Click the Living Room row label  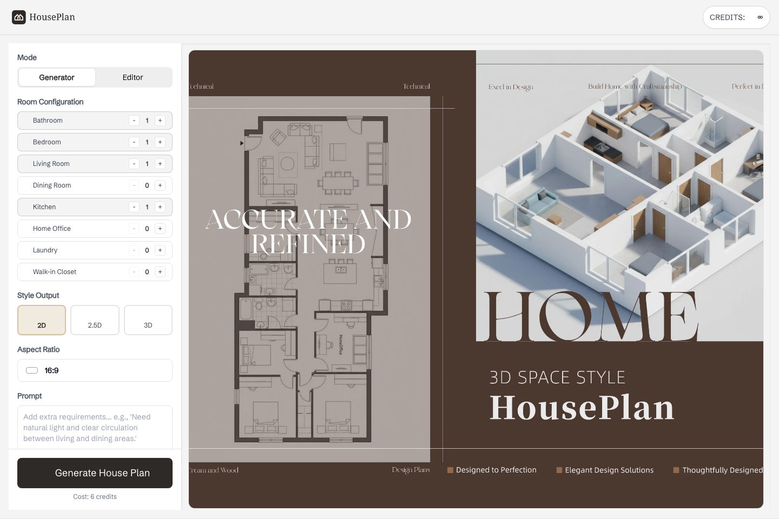[51, 164]
